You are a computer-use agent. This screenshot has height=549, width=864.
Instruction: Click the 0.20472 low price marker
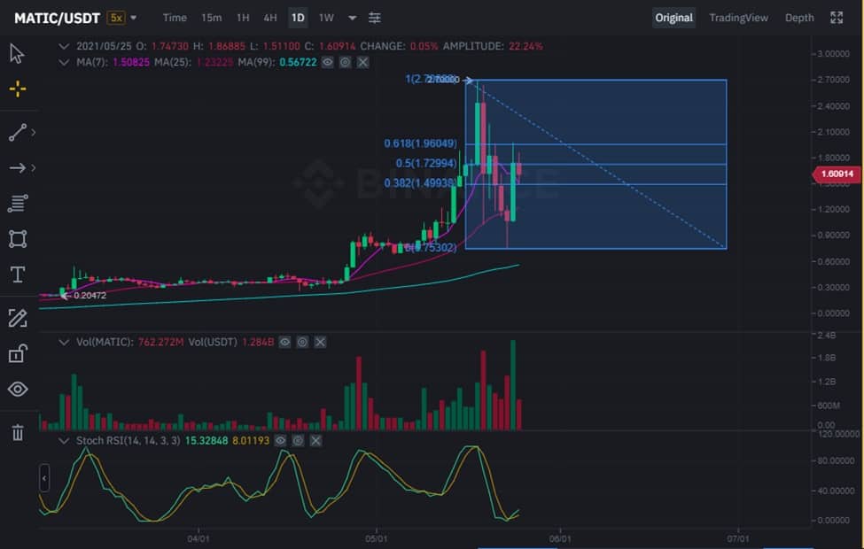(x=90, y=296)
